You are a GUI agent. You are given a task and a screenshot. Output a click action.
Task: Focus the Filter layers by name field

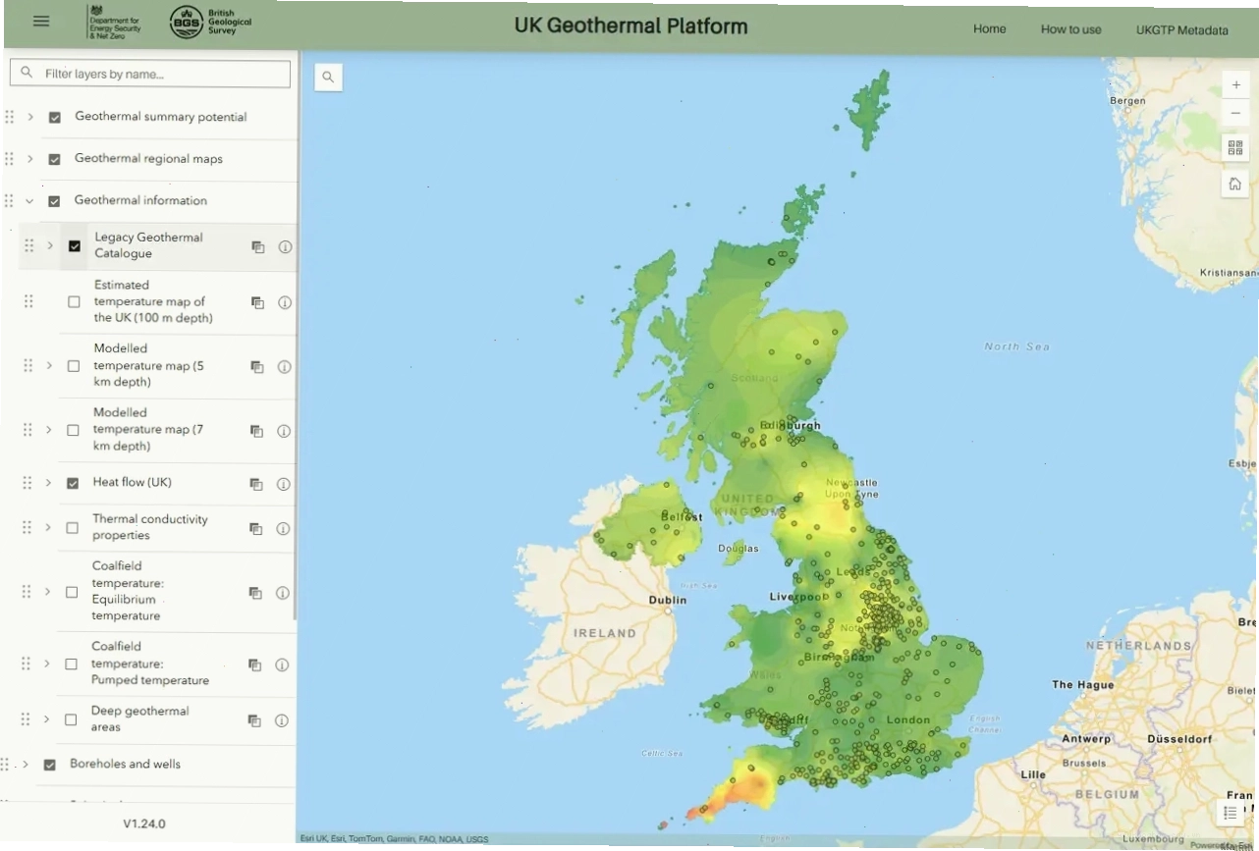pos(150,74)
